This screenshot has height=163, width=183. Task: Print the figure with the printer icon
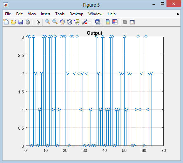click(x=28, y=22)
